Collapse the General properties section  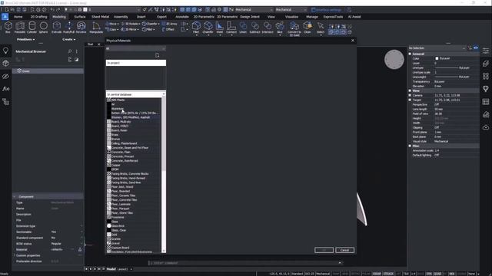[x=410, y=54]
